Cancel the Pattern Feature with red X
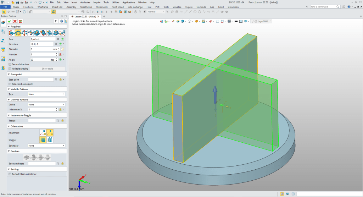The width and height of the screenshot is (363, 197). (x=15, y=21)
